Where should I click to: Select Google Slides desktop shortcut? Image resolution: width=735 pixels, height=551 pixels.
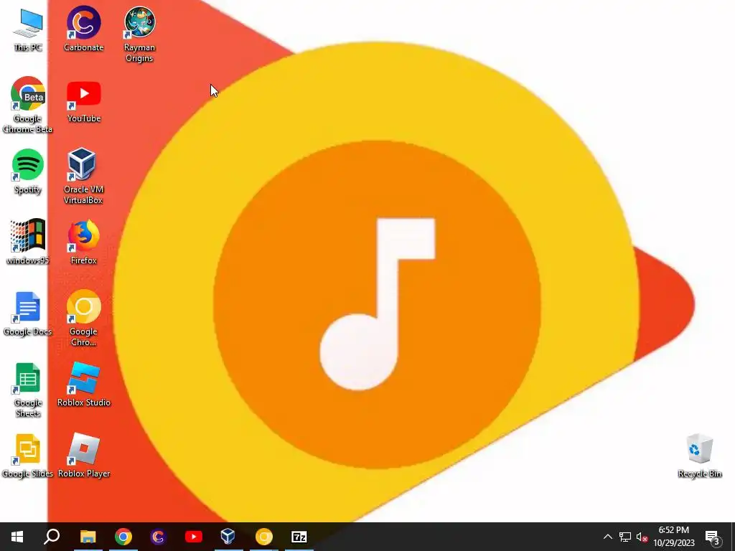tap(28, 456)
